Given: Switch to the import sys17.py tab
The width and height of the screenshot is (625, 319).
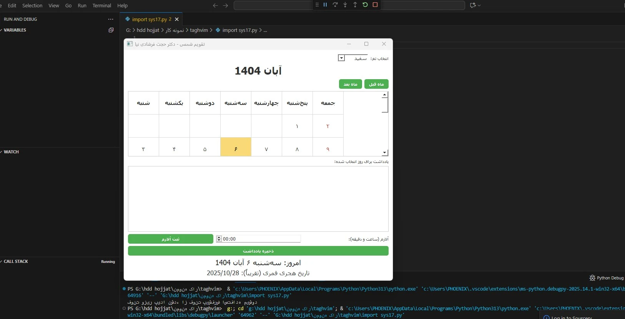Looking at the screenshot, I should click(x=149, y=19).
